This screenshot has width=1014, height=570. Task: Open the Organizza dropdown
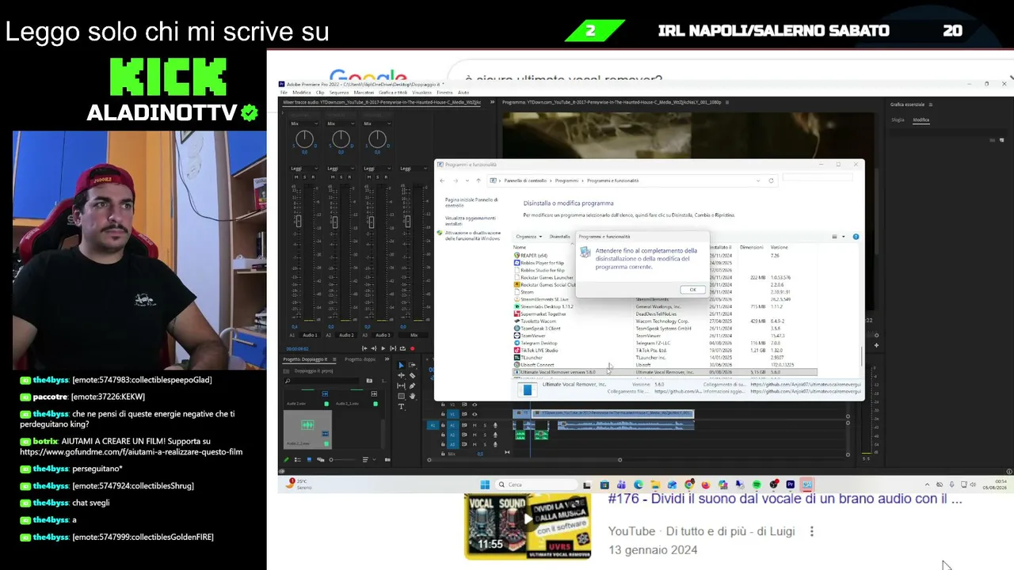[x=529, y=237]
